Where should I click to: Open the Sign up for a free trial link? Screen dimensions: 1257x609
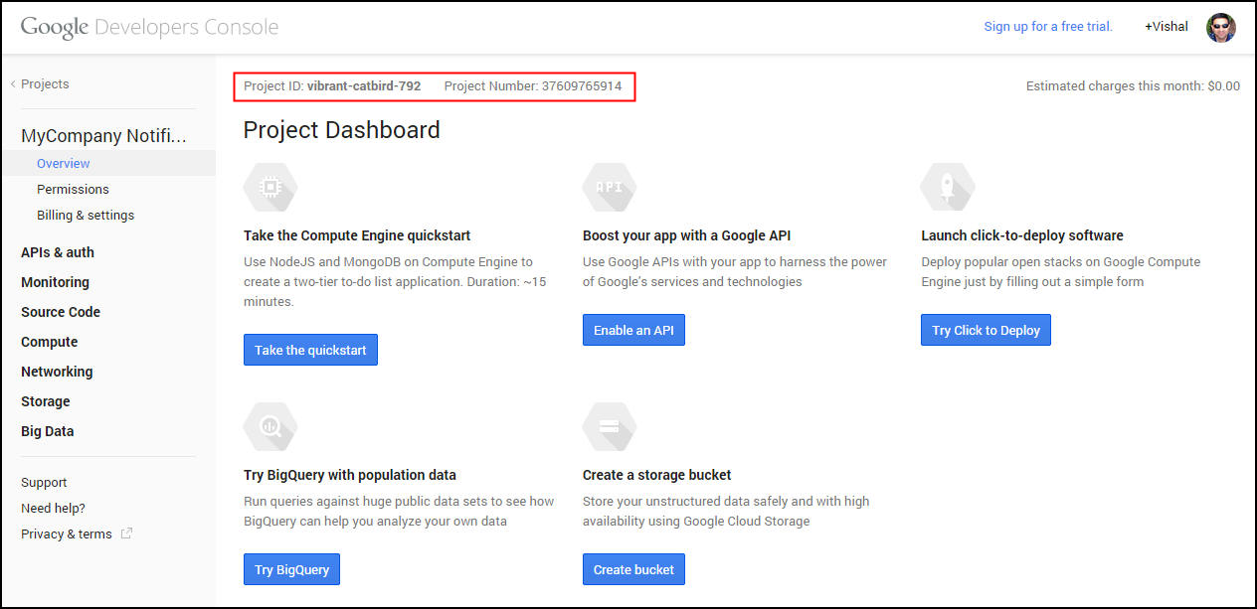click(1048, 27)
